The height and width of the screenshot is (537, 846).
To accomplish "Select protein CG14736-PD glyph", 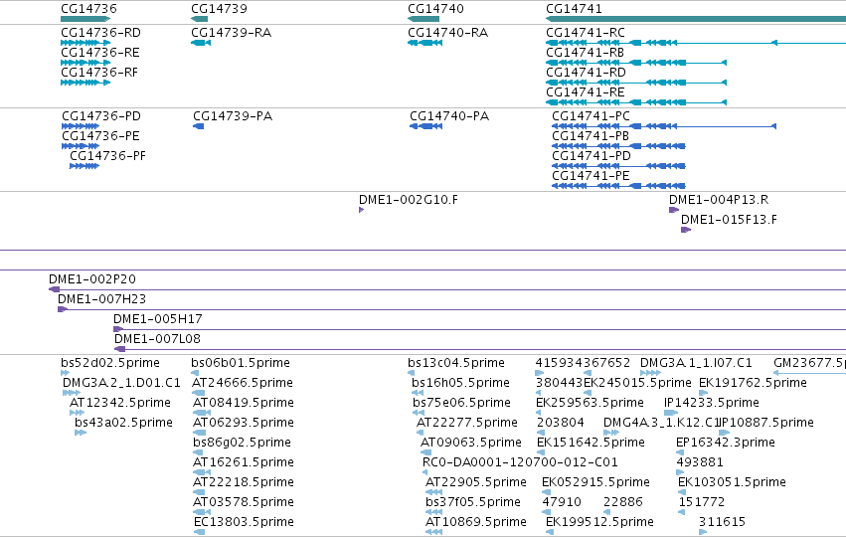I will (81, 126).
